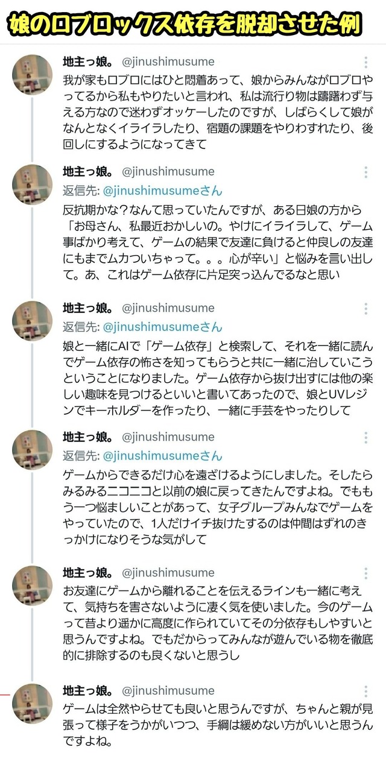Click avatar beside last tweet starting ゲームは全然

33,703
